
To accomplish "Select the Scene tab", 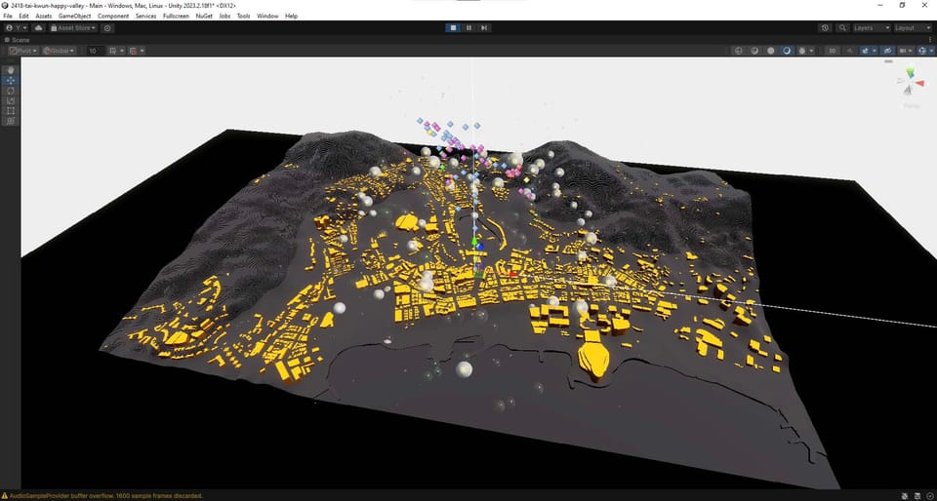I will [17, 40].
